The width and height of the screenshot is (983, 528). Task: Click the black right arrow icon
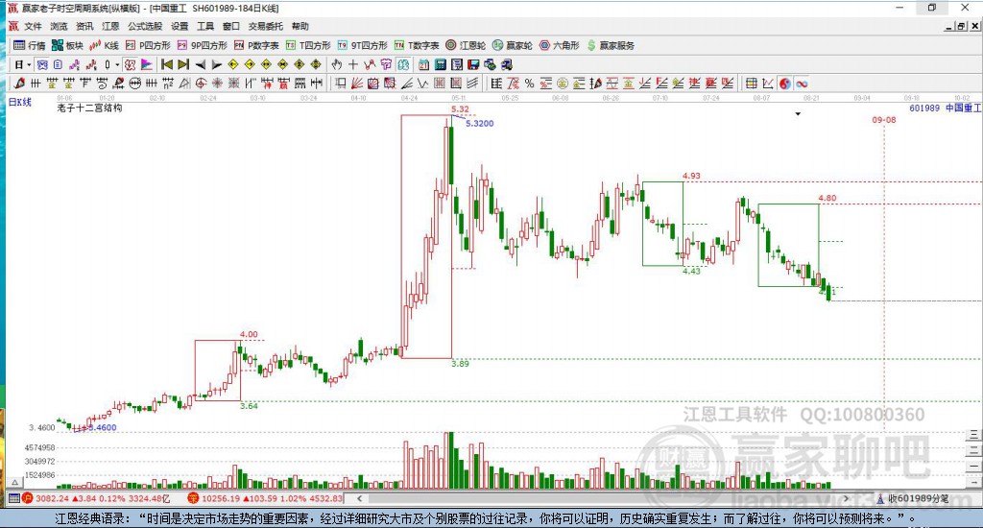(x=216, y=64)
